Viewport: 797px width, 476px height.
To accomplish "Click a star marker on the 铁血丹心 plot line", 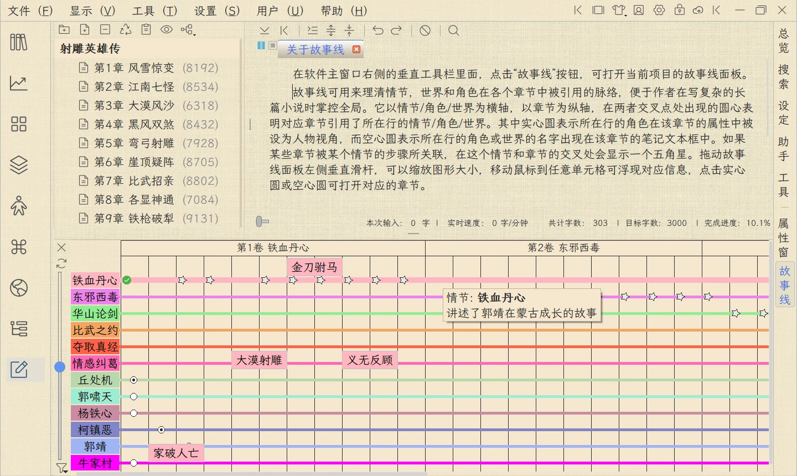I will point(183,281).
